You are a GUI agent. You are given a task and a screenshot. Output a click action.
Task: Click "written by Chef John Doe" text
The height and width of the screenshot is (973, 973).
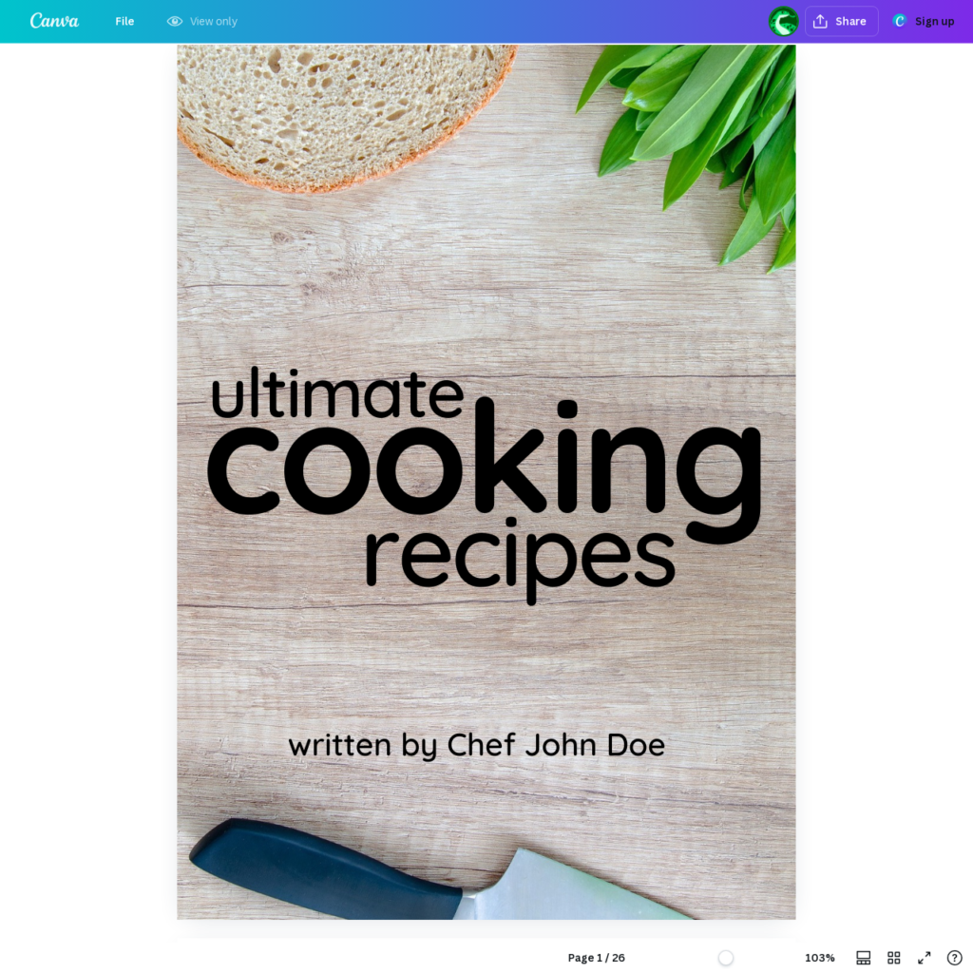[x=477, y=745]
